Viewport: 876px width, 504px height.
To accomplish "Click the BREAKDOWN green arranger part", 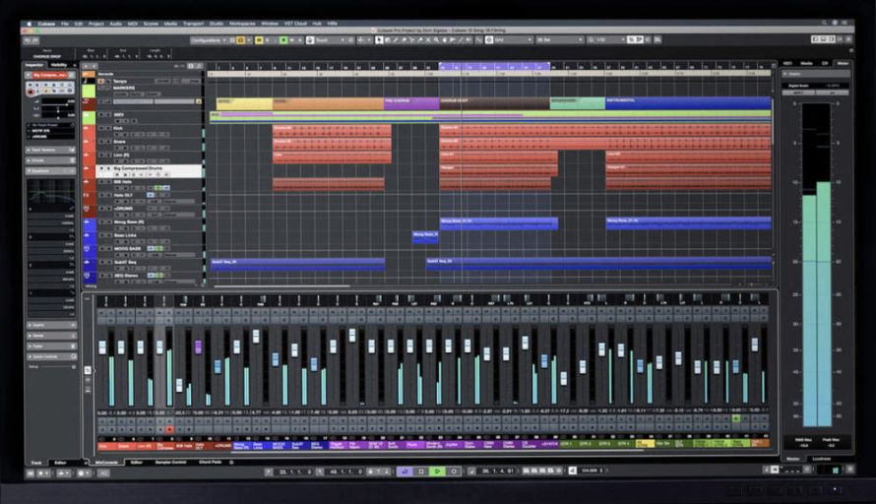I will tap(578, 103).
